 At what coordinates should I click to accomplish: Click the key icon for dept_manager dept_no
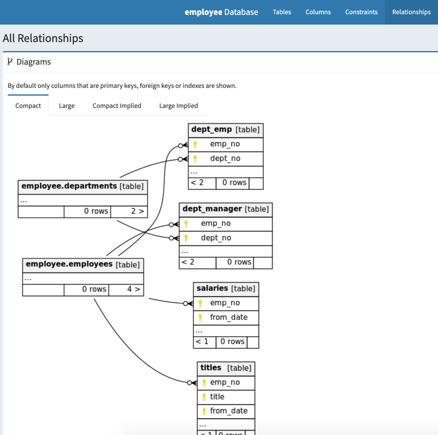click(x=186, y=238)
